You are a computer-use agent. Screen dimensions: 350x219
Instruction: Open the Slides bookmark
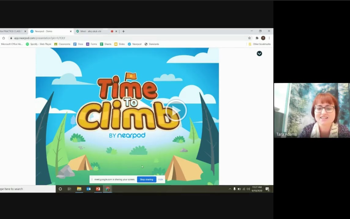119,44
